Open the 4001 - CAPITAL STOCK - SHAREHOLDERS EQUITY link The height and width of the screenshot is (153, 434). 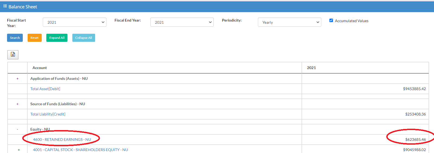tap(80, 150)
